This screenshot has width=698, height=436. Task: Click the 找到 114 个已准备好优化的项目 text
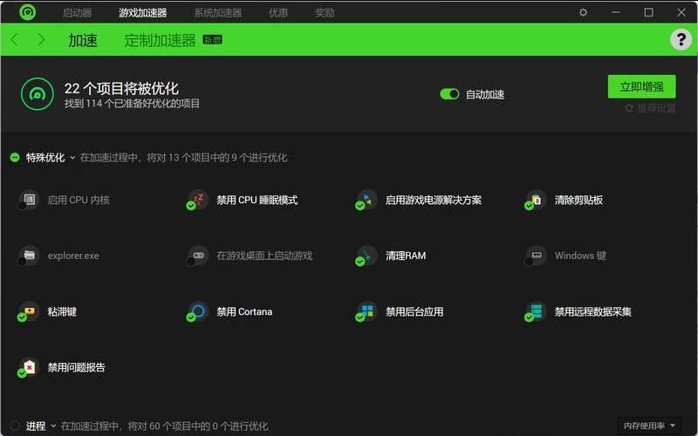click(133, 104)
